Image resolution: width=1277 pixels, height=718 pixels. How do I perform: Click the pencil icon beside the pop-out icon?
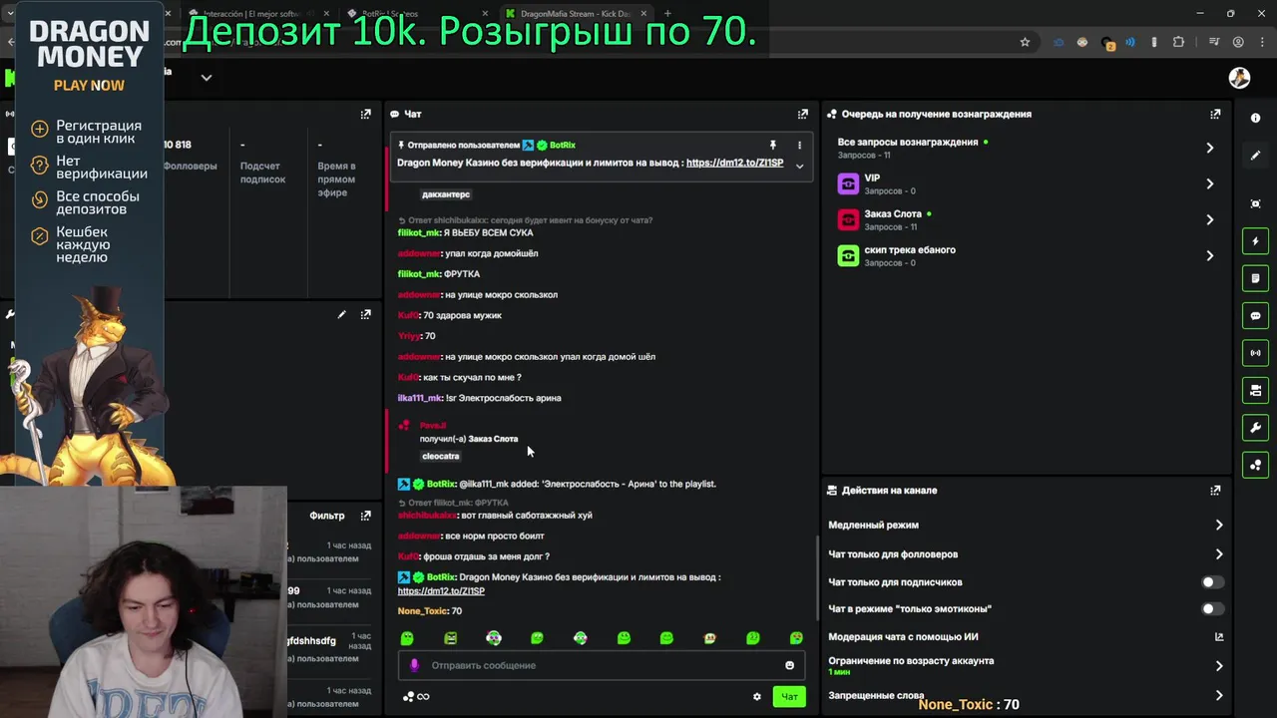341,315
